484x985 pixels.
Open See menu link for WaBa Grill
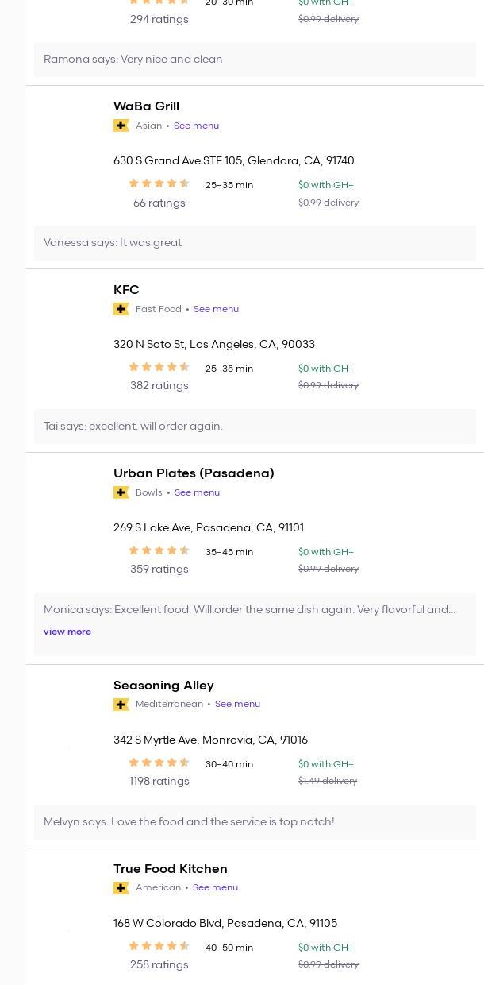[196, 126]
